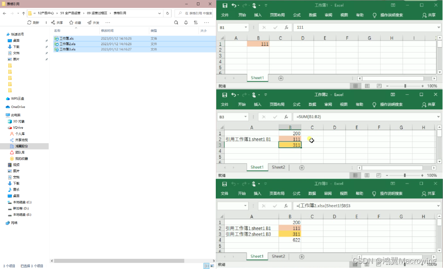Switch 工作簿1 to page break preview
This screenshot has height=269, width=443.
tap(379, 86)
